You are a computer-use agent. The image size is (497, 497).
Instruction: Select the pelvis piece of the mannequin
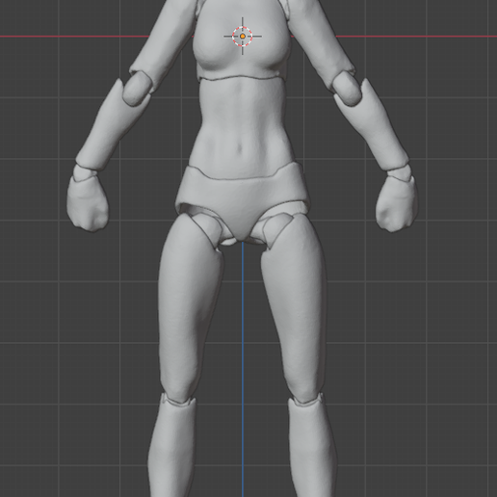pos(242,200)
